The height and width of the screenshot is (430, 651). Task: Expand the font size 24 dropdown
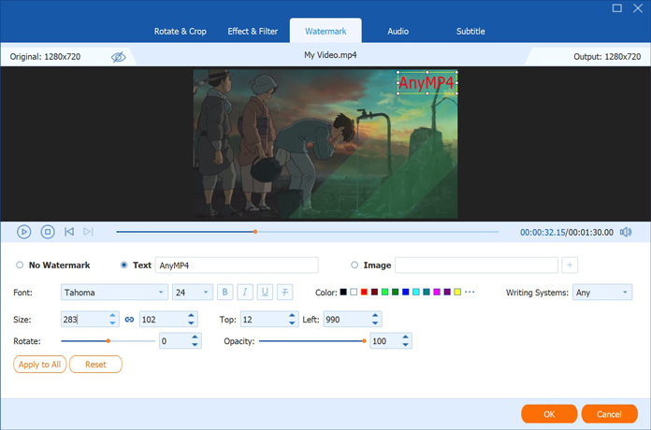(x=193, y=293)
